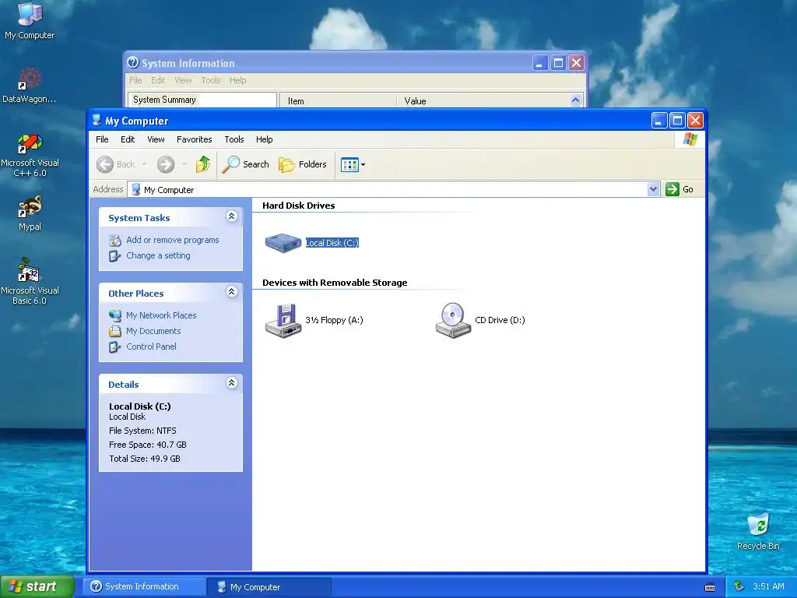Collapse the Details panel
This screenshot has width=797, height=598.
pos(231,383)
